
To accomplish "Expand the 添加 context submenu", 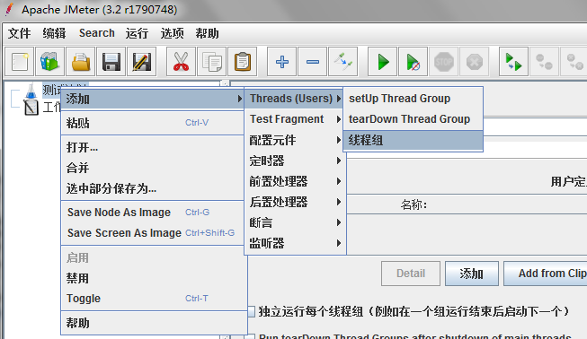I will pos(152,99).
